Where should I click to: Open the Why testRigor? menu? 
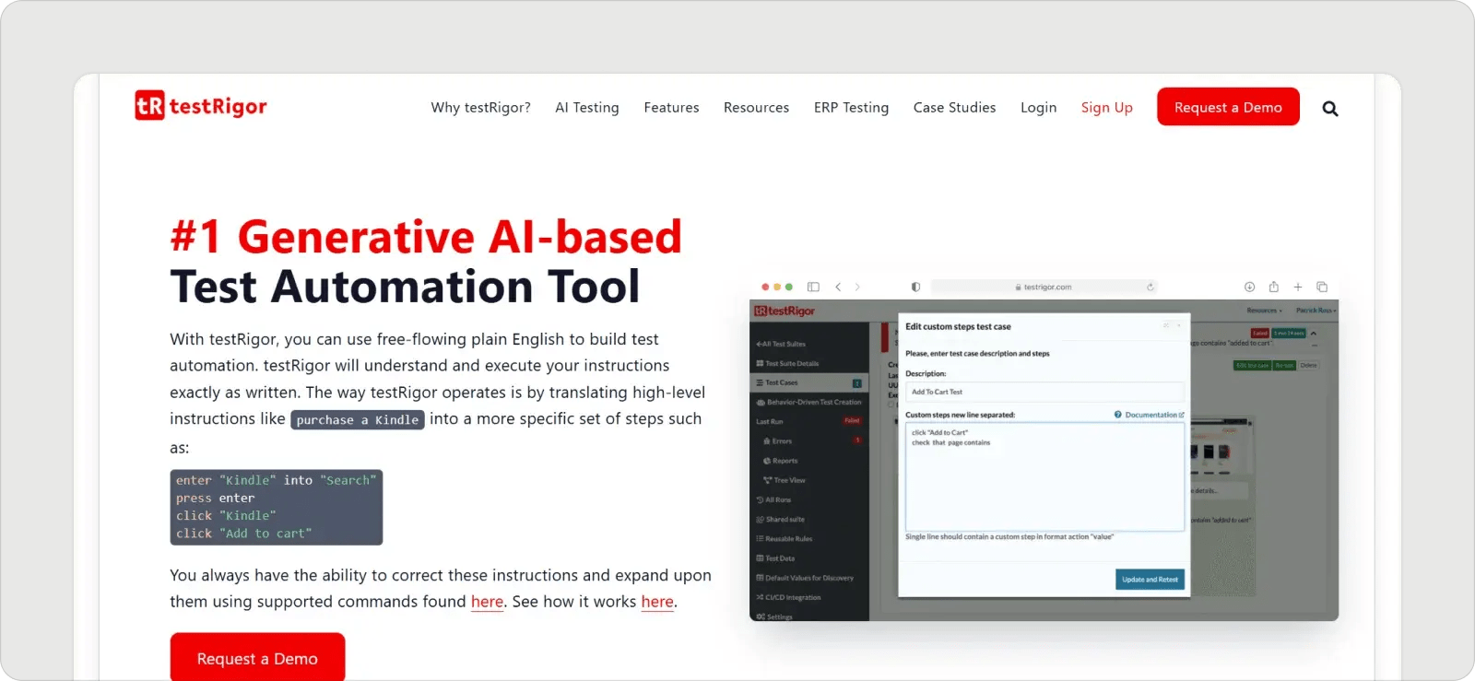pos(480,108)
